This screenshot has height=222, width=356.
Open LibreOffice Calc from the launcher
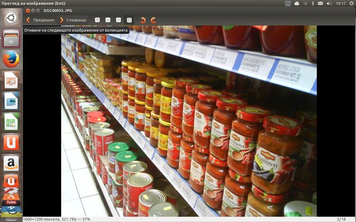11,122
